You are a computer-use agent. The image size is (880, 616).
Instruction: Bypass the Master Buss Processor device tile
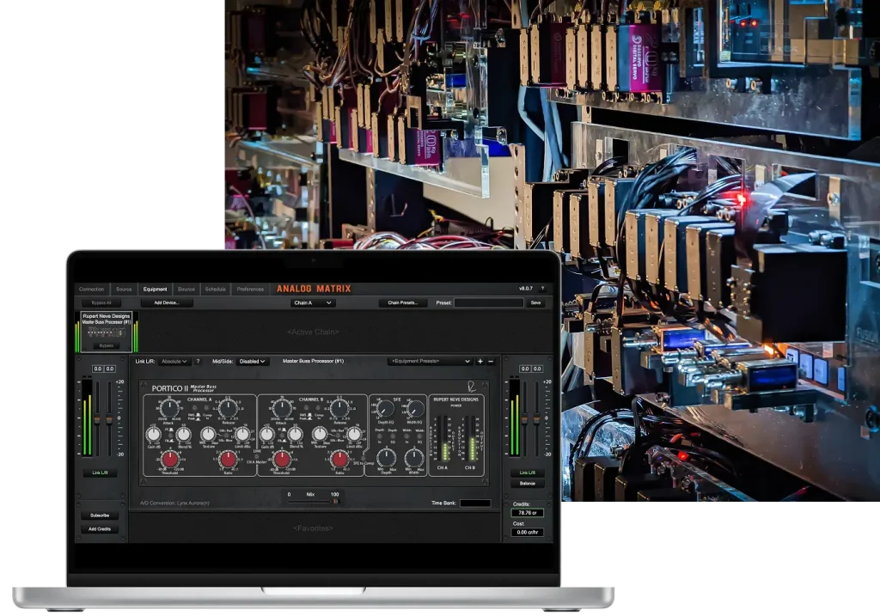(106, 345)
